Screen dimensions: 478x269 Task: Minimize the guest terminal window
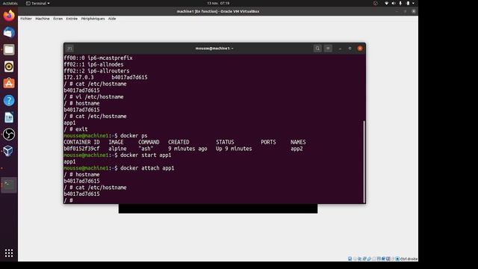click(340, 48)
